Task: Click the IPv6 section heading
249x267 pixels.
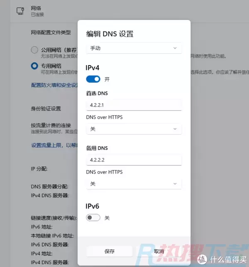Action: (93, 206)
